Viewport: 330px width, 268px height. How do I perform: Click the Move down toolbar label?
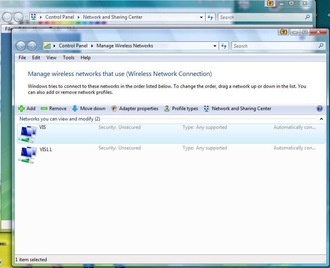[x=93, y=109]
